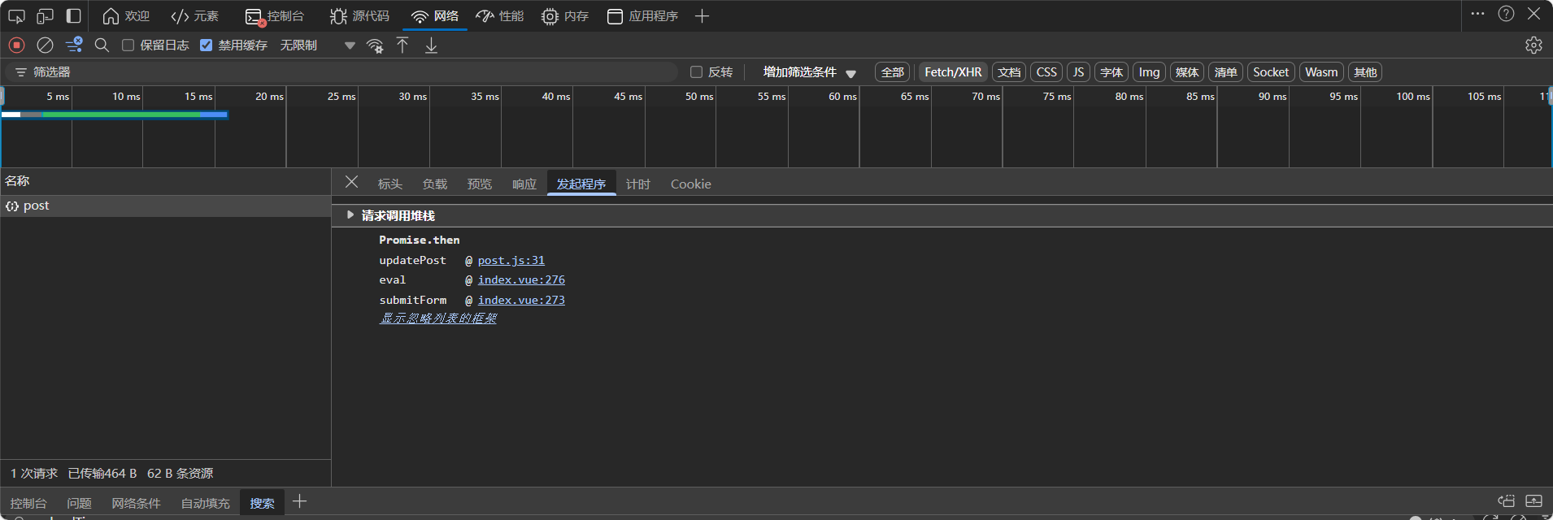Close DevTools with the top-right X
The image size is (1553, 520).
pos(1533,14)
